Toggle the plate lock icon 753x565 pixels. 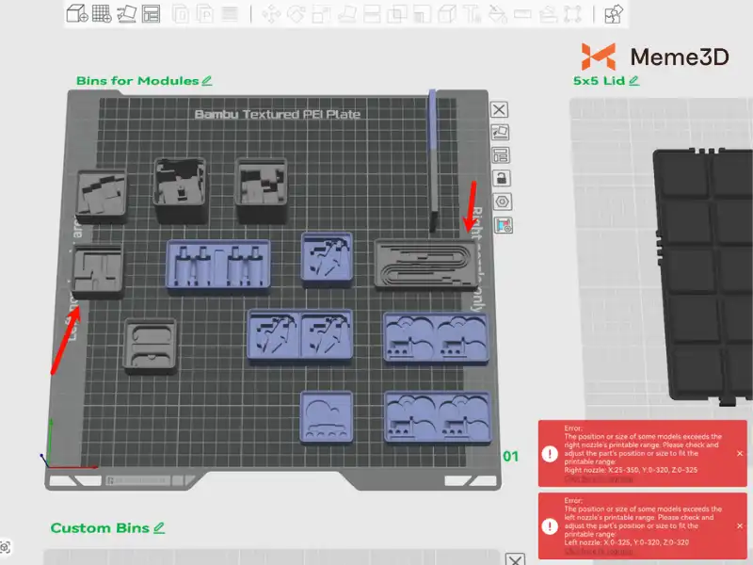[501, 178]
